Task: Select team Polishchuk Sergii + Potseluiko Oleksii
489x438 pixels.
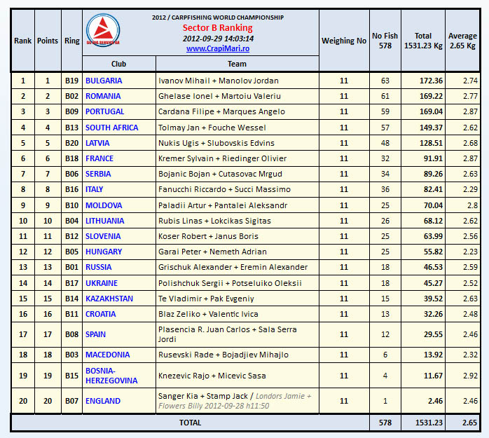Action: tap(230, 283)
